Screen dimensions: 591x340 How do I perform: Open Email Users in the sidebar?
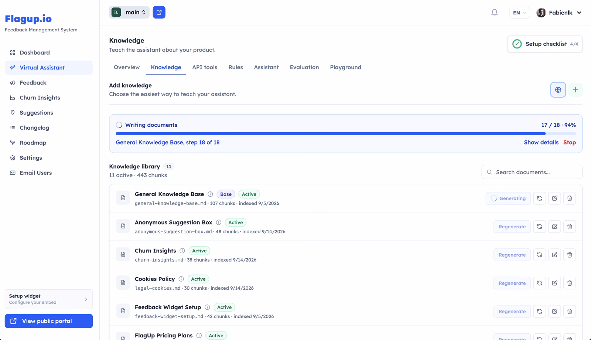coord(49,173)
